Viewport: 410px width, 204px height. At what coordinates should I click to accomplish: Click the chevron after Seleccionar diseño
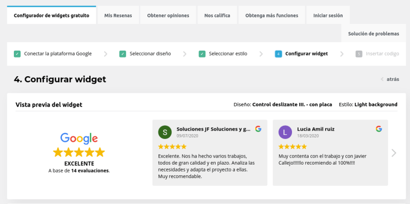(x=185, y=54)
